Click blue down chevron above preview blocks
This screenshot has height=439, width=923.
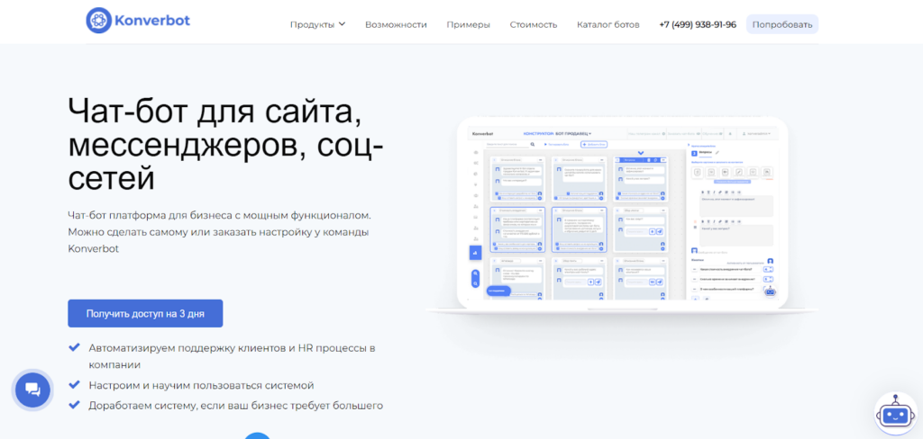(641, 152)
